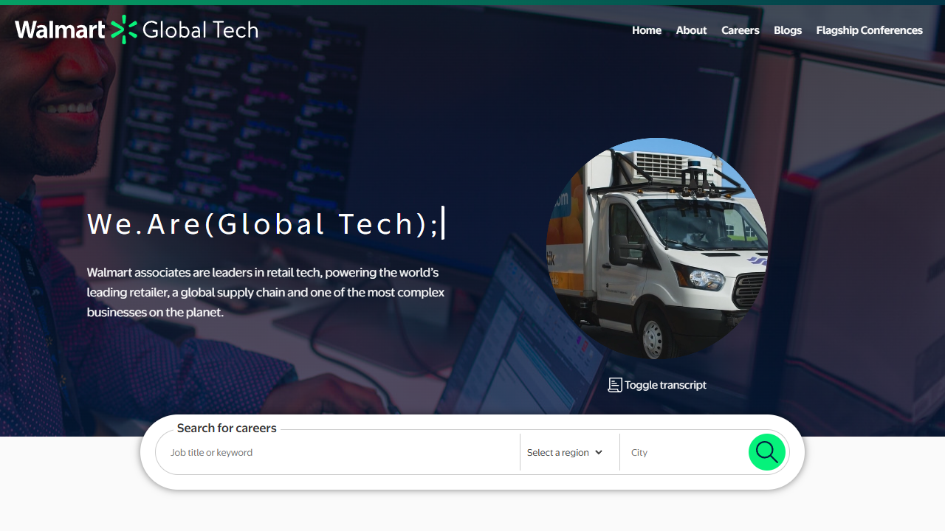
Task: Click the green magnifying glass search button
Action: coord(766,452)
